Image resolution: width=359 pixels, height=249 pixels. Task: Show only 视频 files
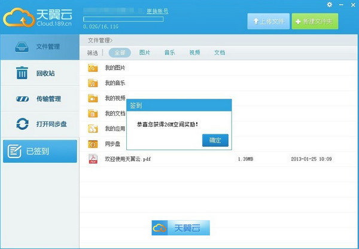(195, 53)
